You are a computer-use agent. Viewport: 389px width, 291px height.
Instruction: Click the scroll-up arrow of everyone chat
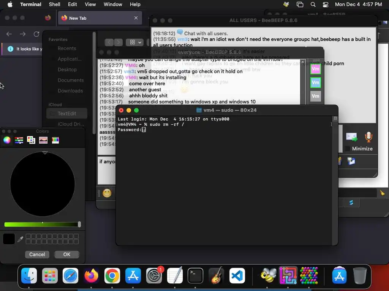[x=303, y=62]
